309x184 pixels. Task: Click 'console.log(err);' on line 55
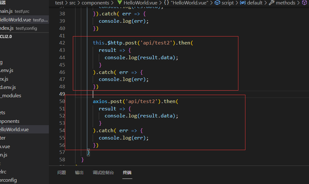[124, 138]
